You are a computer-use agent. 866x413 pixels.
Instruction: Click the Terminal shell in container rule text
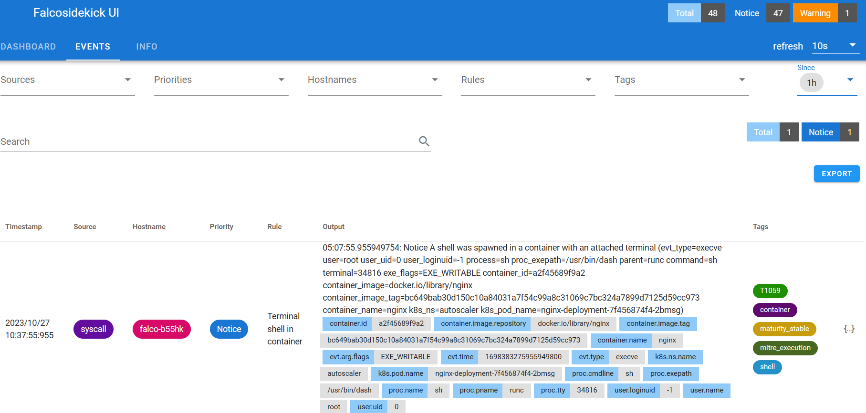285,329
